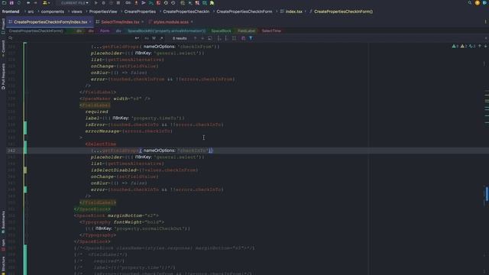Open the Commit tool window

pos(3,48)
